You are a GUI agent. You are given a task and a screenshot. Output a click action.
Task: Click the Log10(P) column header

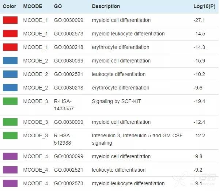coord(203,6)
